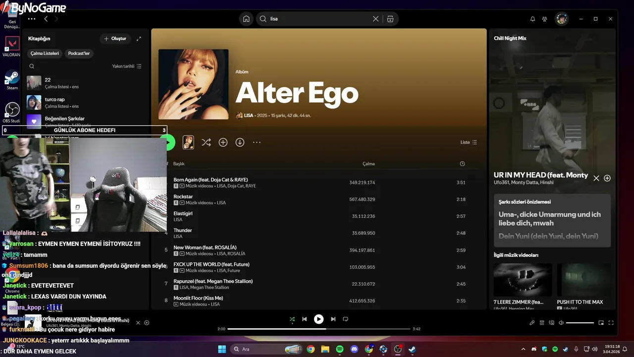Open the 'turco rap' playlist
The height and width of the screenshot is (357, 634).
pos(84,102)
